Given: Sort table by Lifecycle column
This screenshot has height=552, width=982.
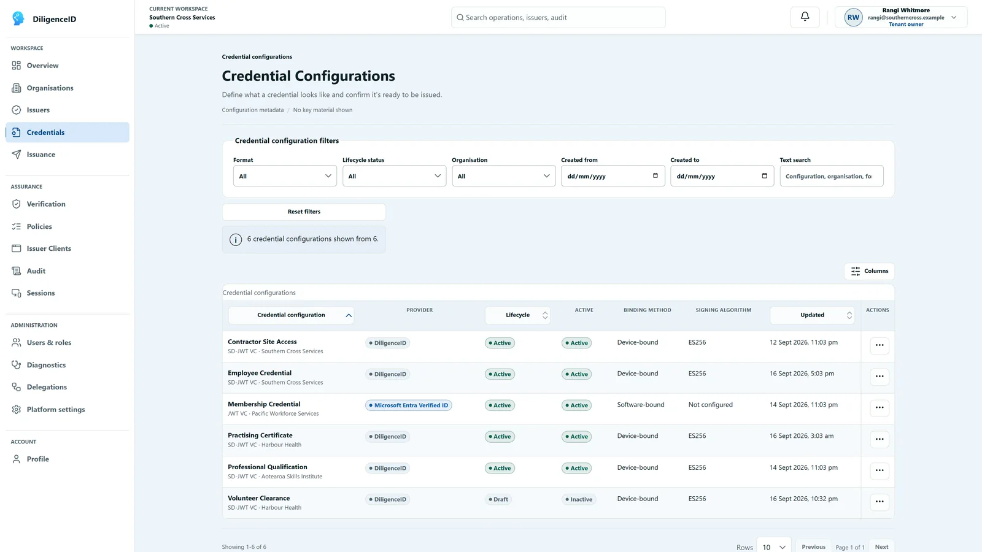Looking at the screenshot, I should (517, 315).
